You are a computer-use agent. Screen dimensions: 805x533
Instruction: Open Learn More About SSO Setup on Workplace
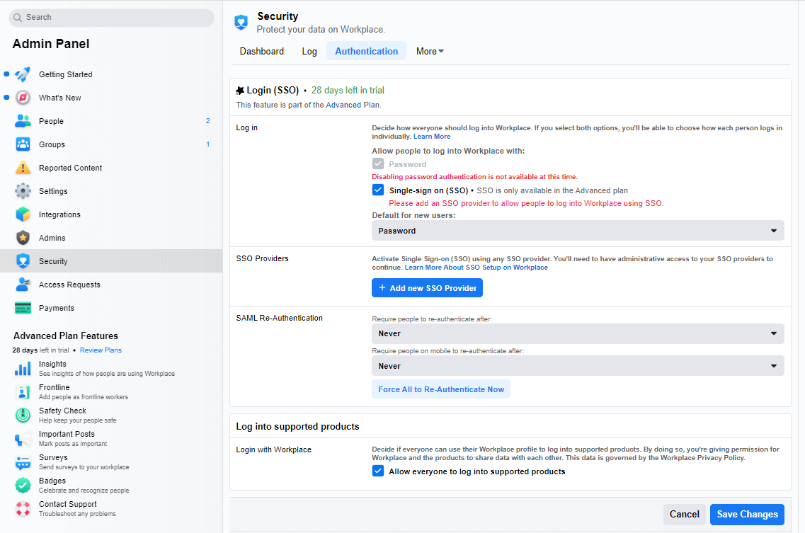click(x=476, y=268)
